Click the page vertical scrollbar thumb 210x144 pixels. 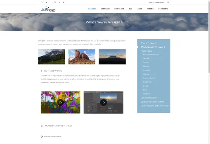pyautogui.click(x=209, y=38)
